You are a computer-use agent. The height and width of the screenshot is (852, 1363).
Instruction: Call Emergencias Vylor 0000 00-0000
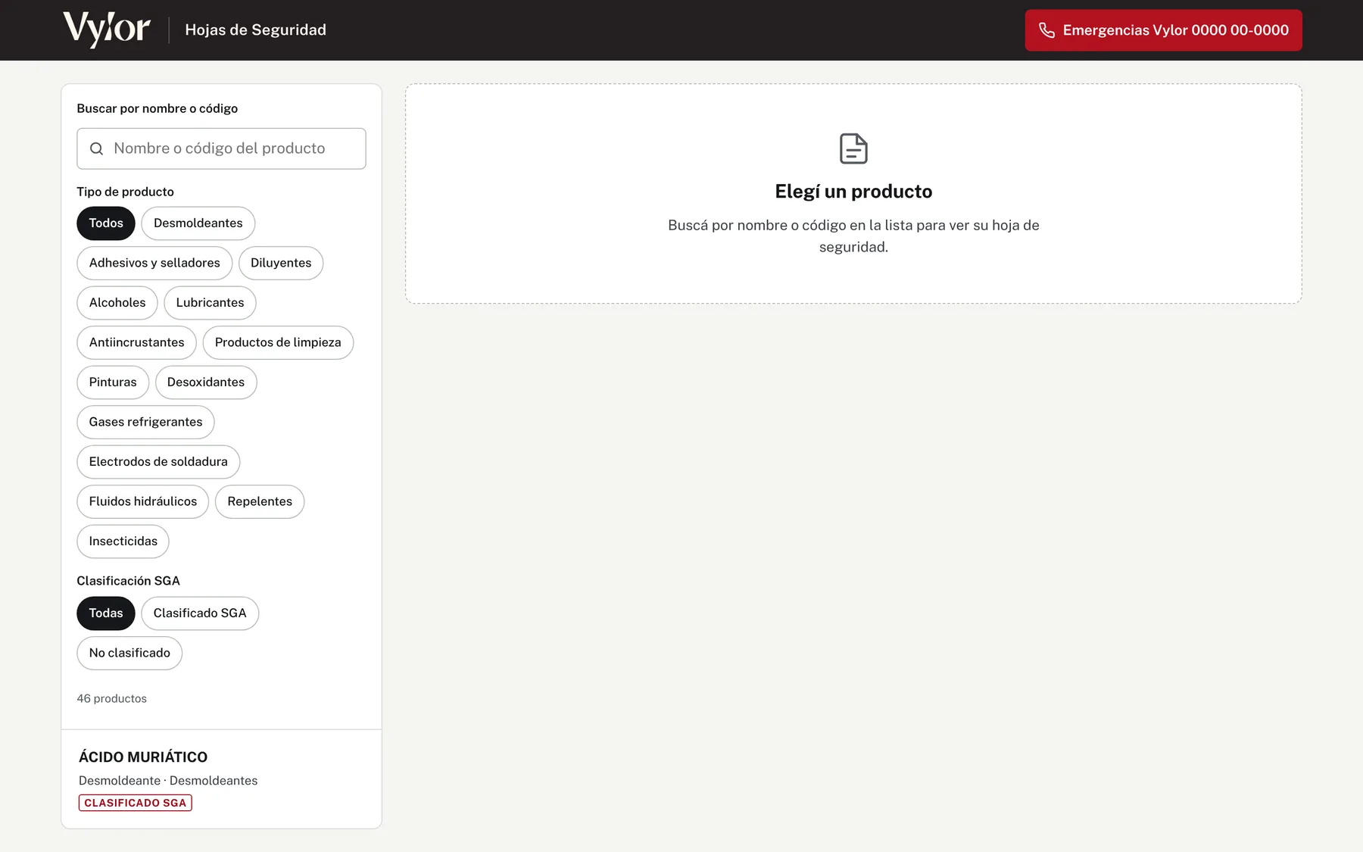point(1163,30)
